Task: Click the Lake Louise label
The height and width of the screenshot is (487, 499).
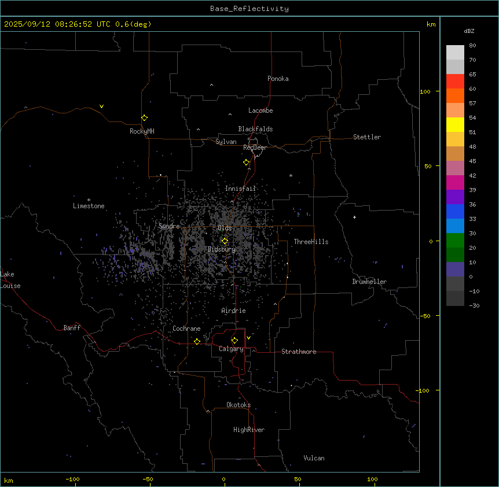Action: pos(10,280)
